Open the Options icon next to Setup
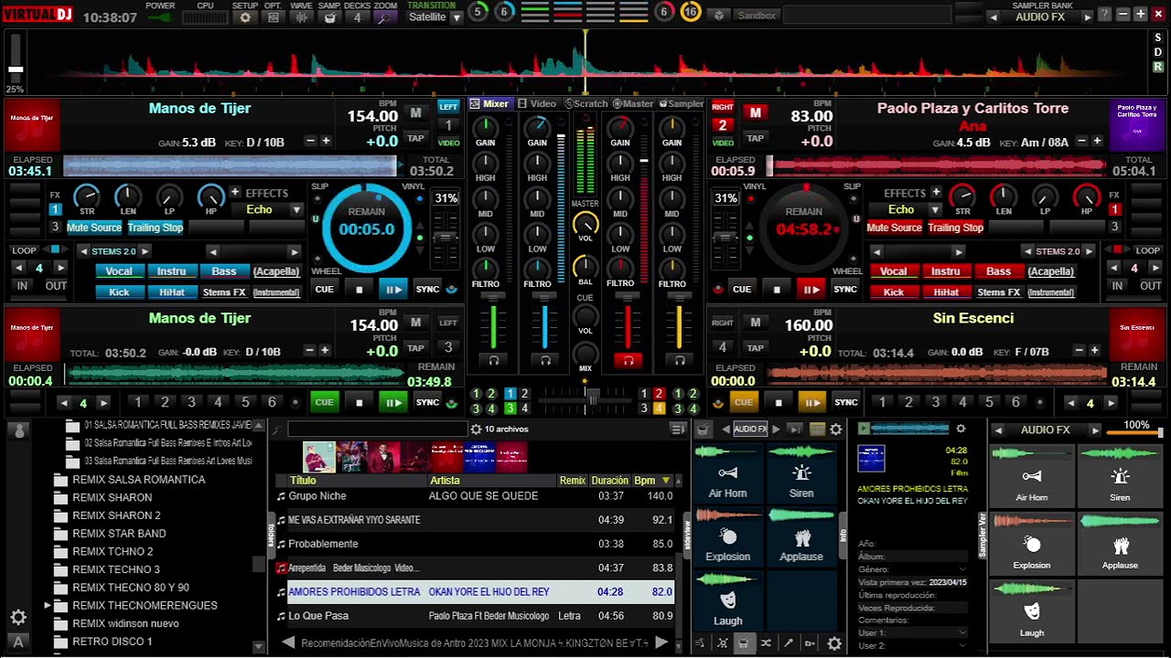The width and height of the screenshot is (1171, 658). [273, 17]
